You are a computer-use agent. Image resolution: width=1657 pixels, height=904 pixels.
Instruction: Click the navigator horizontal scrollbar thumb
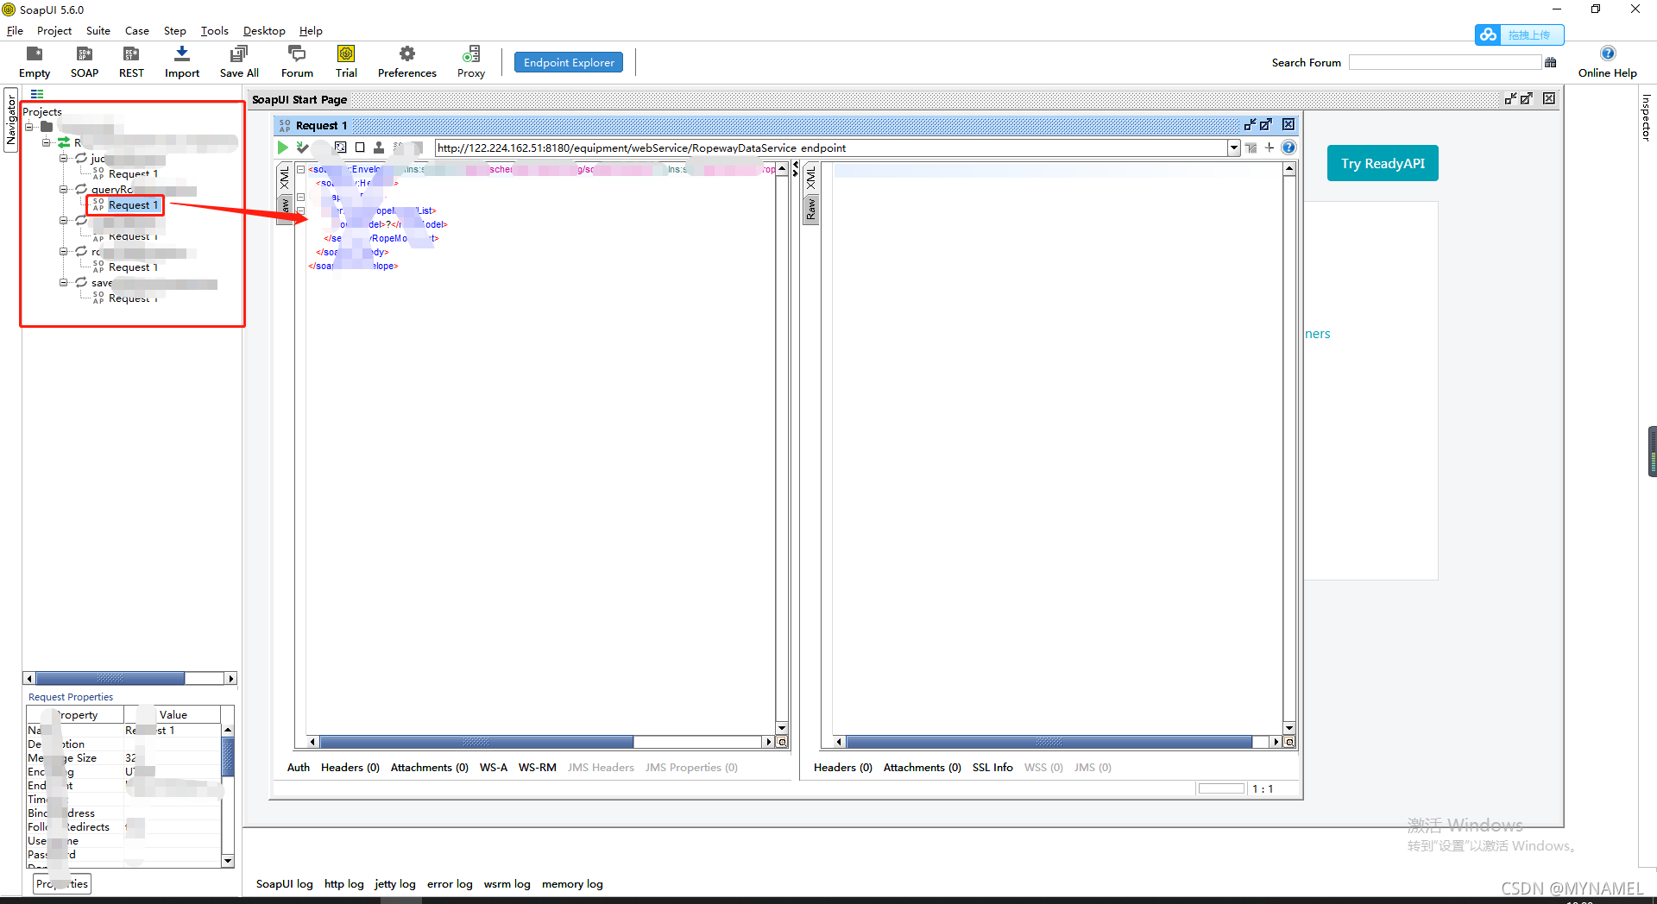110,679
